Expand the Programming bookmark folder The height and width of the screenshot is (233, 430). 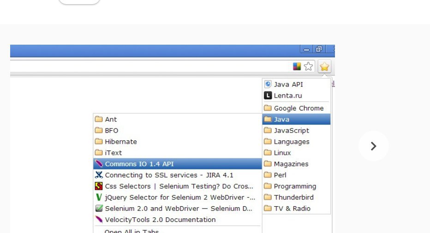[297, 186]
